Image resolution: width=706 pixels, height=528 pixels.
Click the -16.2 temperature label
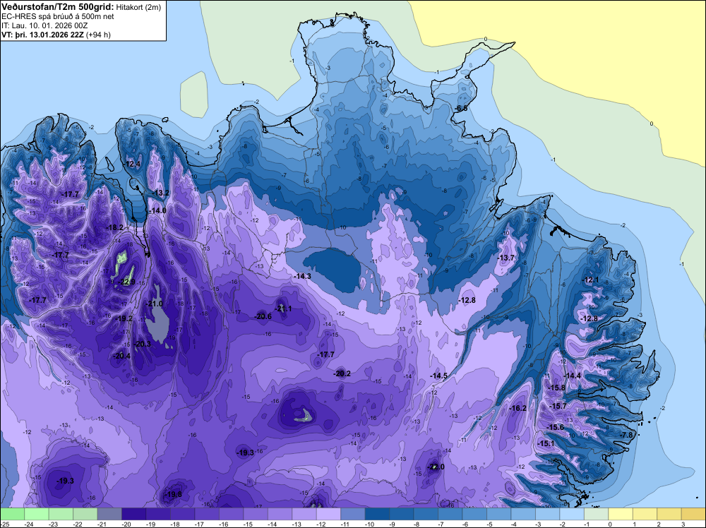(518, 408)
